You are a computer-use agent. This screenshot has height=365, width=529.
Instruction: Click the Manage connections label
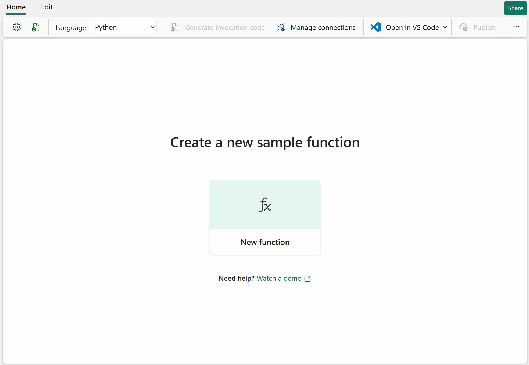[323, 27]
